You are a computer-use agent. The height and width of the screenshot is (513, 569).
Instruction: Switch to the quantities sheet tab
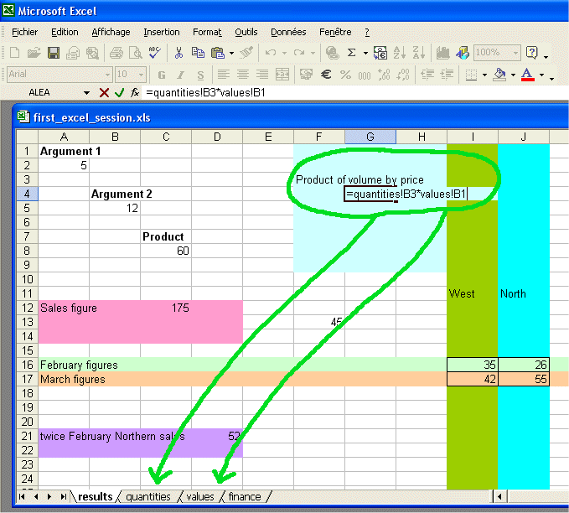(x=148, y=497)
